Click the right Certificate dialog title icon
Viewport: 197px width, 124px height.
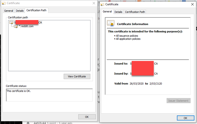[102, 5]
